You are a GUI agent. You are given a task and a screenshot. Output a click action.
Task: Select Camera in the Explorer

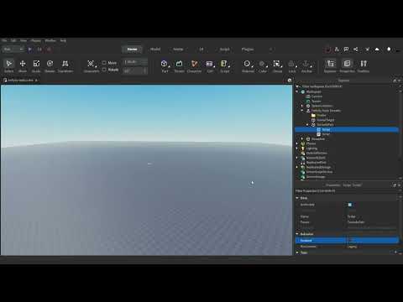(317, 96)
